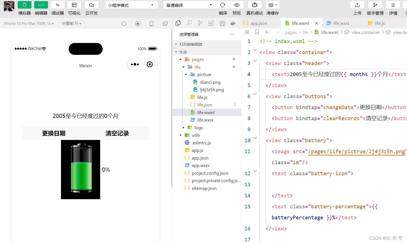Open life.json in the file tree
The width and height of the screenshot is (407, 243).
207,105
